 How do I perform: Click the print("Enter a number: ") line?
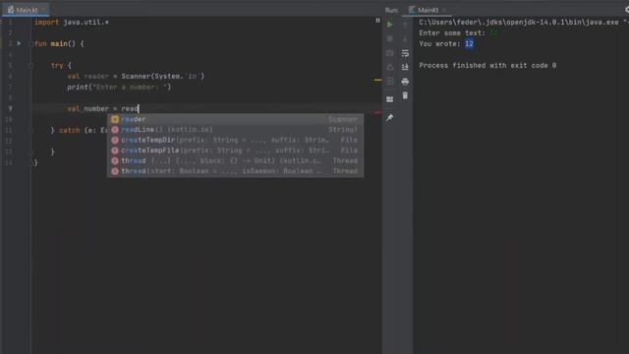coord(119,88)
